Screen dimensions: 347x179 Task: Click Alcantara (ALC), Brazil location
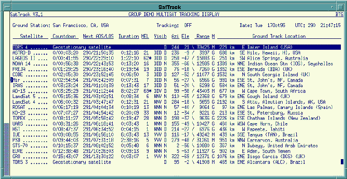(x=276, y=162)
